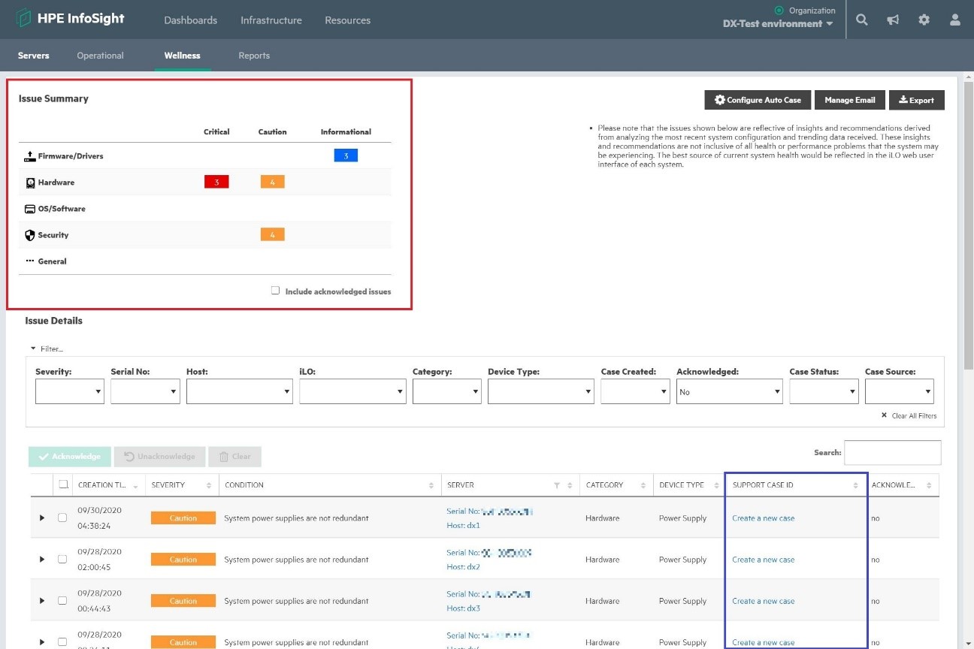The image size is (974, 649).
Task: Click the Configure Auto Case button
Action: 757,100
